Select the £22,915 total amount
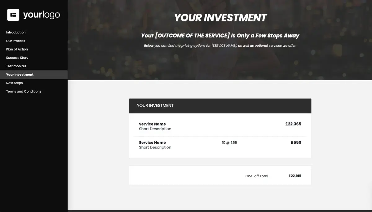372x212 pixels. (294, 175)
